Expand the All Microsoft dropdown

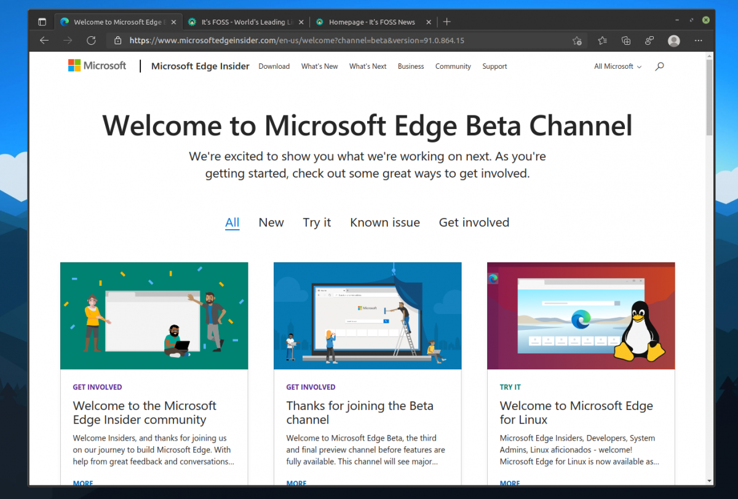pyautogui.click(x=617, y=66)
